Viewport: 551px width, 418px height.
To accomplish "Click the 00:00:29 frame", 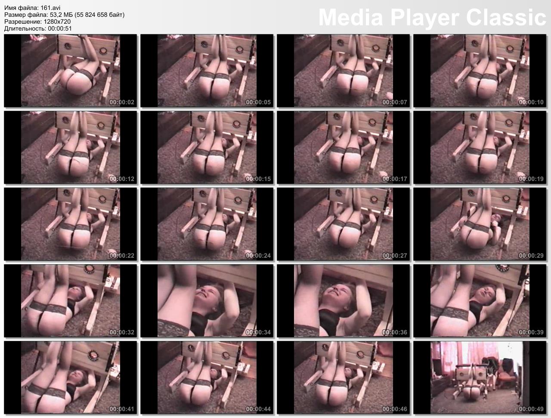I will [480, 225].
